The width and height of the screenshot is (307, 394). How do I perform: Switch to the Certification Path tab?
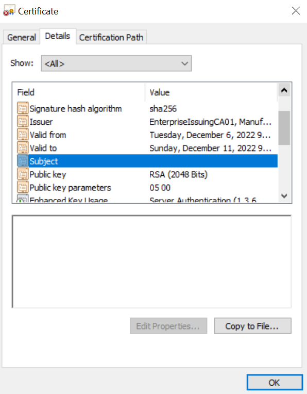coord(111,38)
